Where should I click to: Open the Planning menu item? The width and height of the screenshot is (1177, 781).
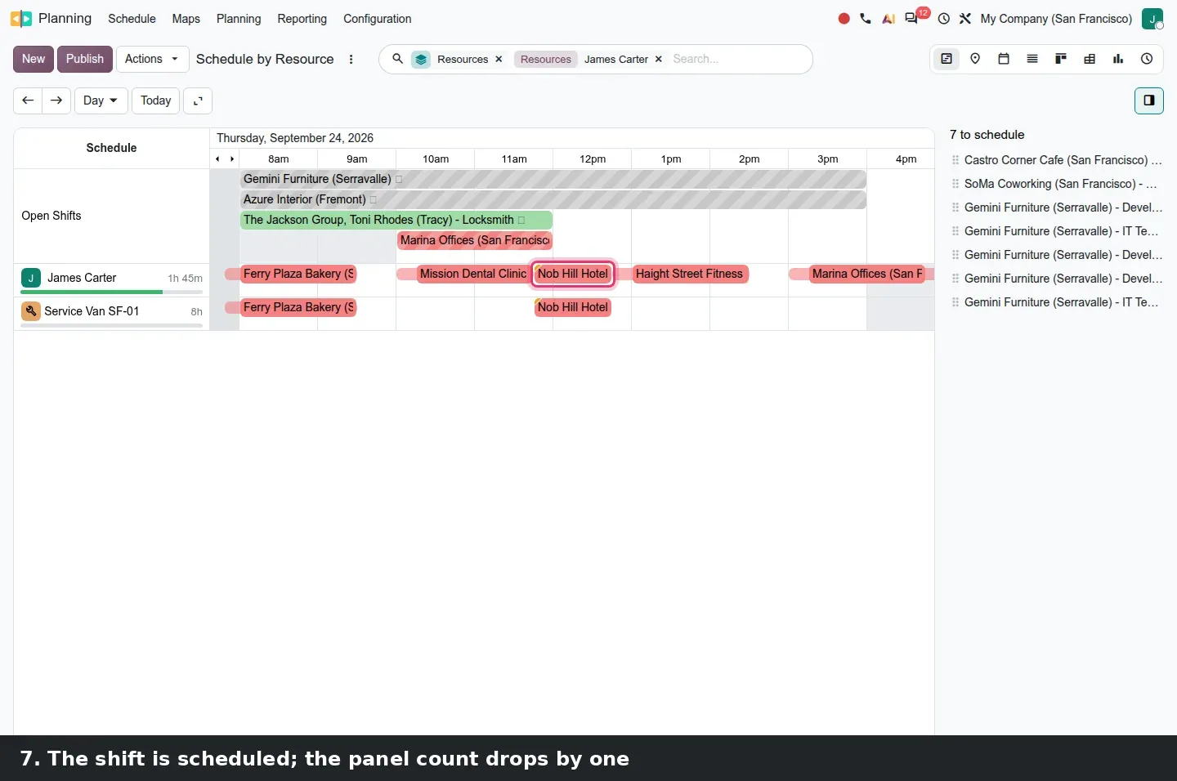click(239, 19)
